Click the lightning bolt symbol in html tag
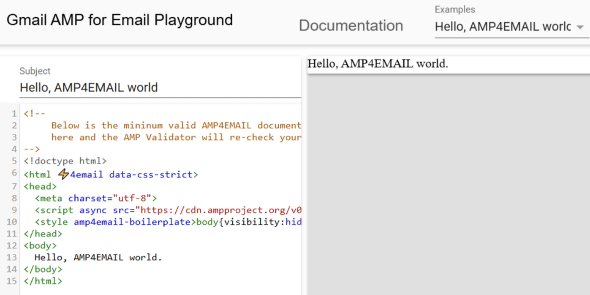 tap(63, 174)
